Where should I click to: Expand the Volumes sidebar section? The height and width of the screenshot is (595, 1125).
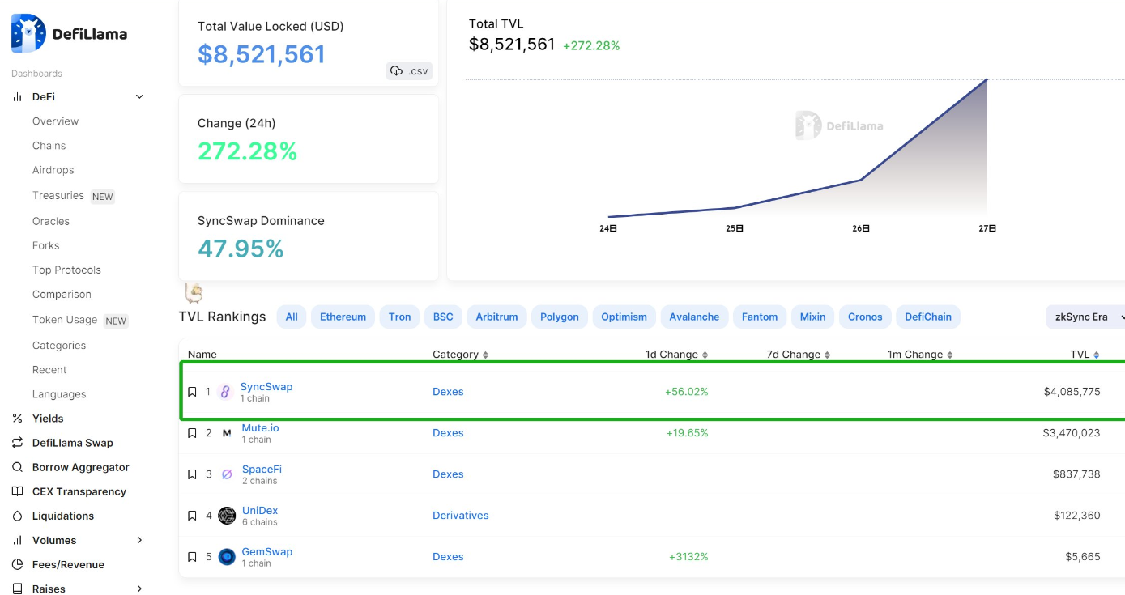tap(139, 540)
